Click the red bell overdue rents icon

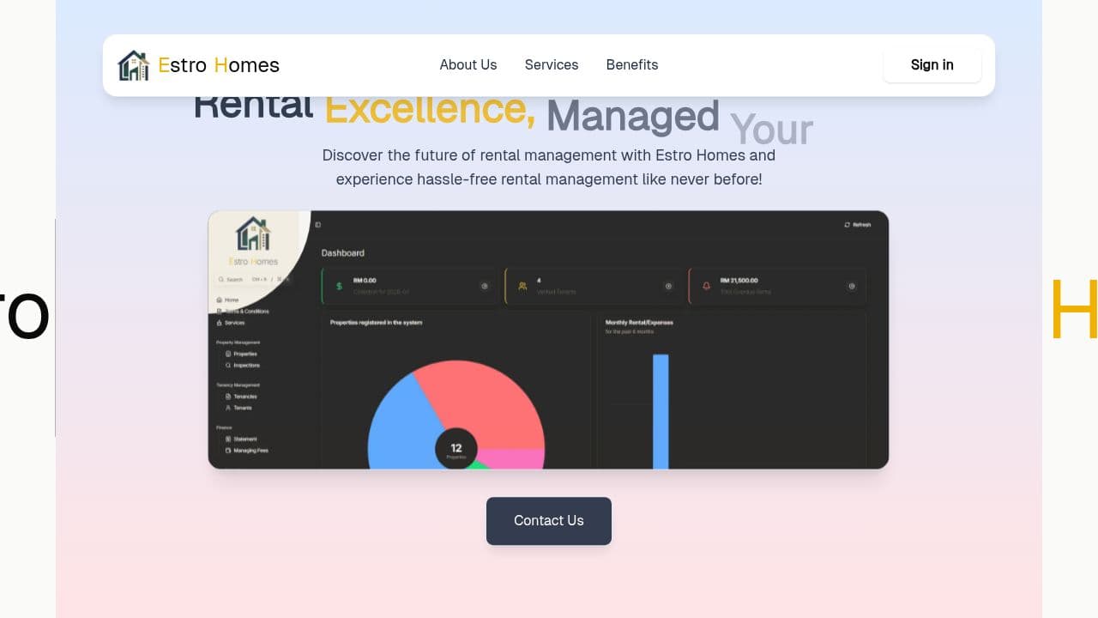tap(706, 286)
